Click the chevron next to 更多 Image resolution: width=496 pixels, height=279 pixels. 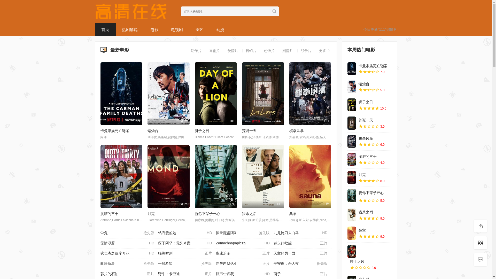click(329, 51)
